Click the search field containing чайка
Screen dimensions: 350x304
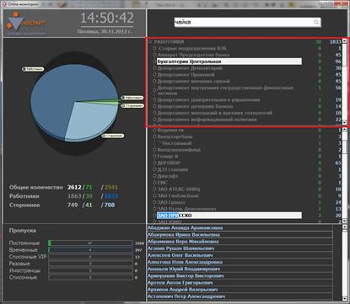pyautogui.click(x=247, y=22)
